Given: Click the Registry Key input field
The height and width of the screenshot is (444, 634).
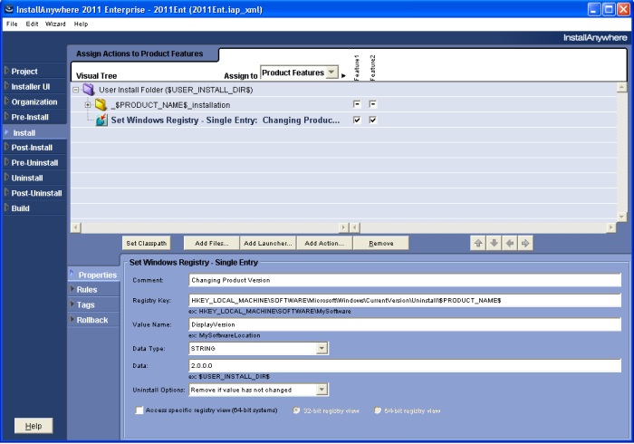Looking at the screenshot, I should [405, 301].
